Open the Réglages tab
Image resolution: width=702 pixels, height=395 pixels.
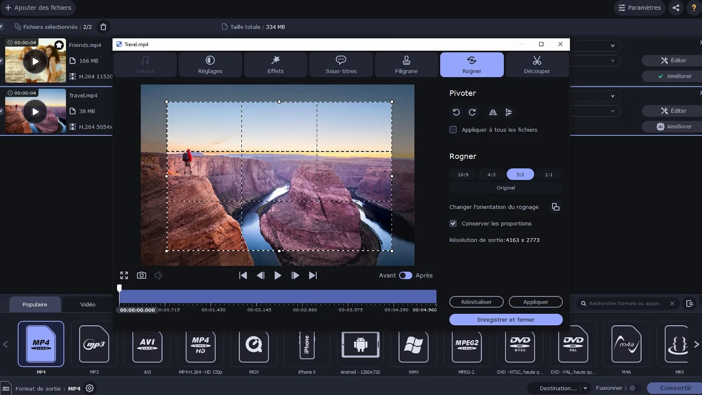tap(210, 65)
